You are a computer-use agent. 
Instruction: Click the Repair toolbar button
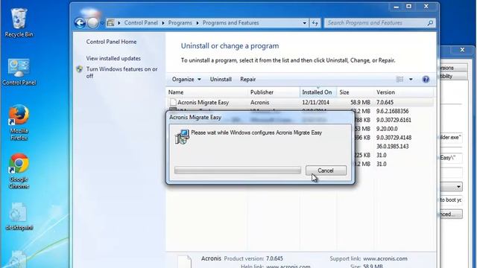[x=247, y=80]
